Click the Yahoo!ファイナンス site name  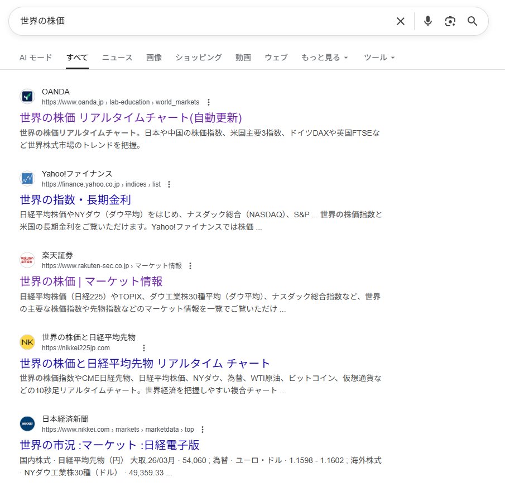tap(77, 174)
